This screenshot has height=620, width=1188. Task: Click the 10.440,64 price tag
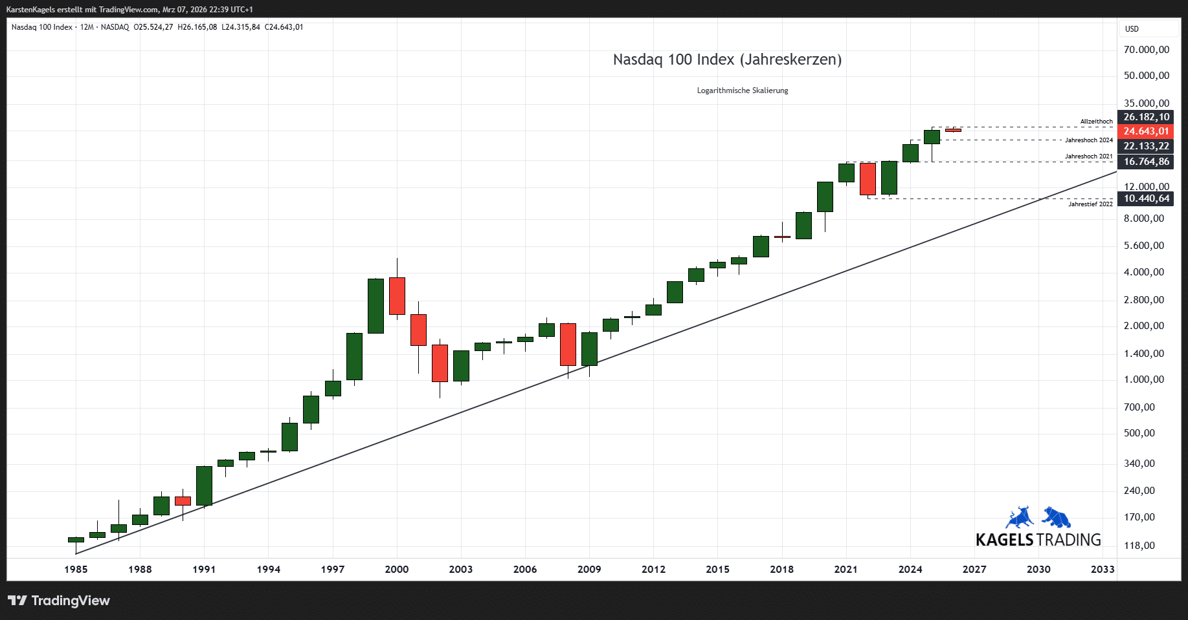pos(1146,198)
